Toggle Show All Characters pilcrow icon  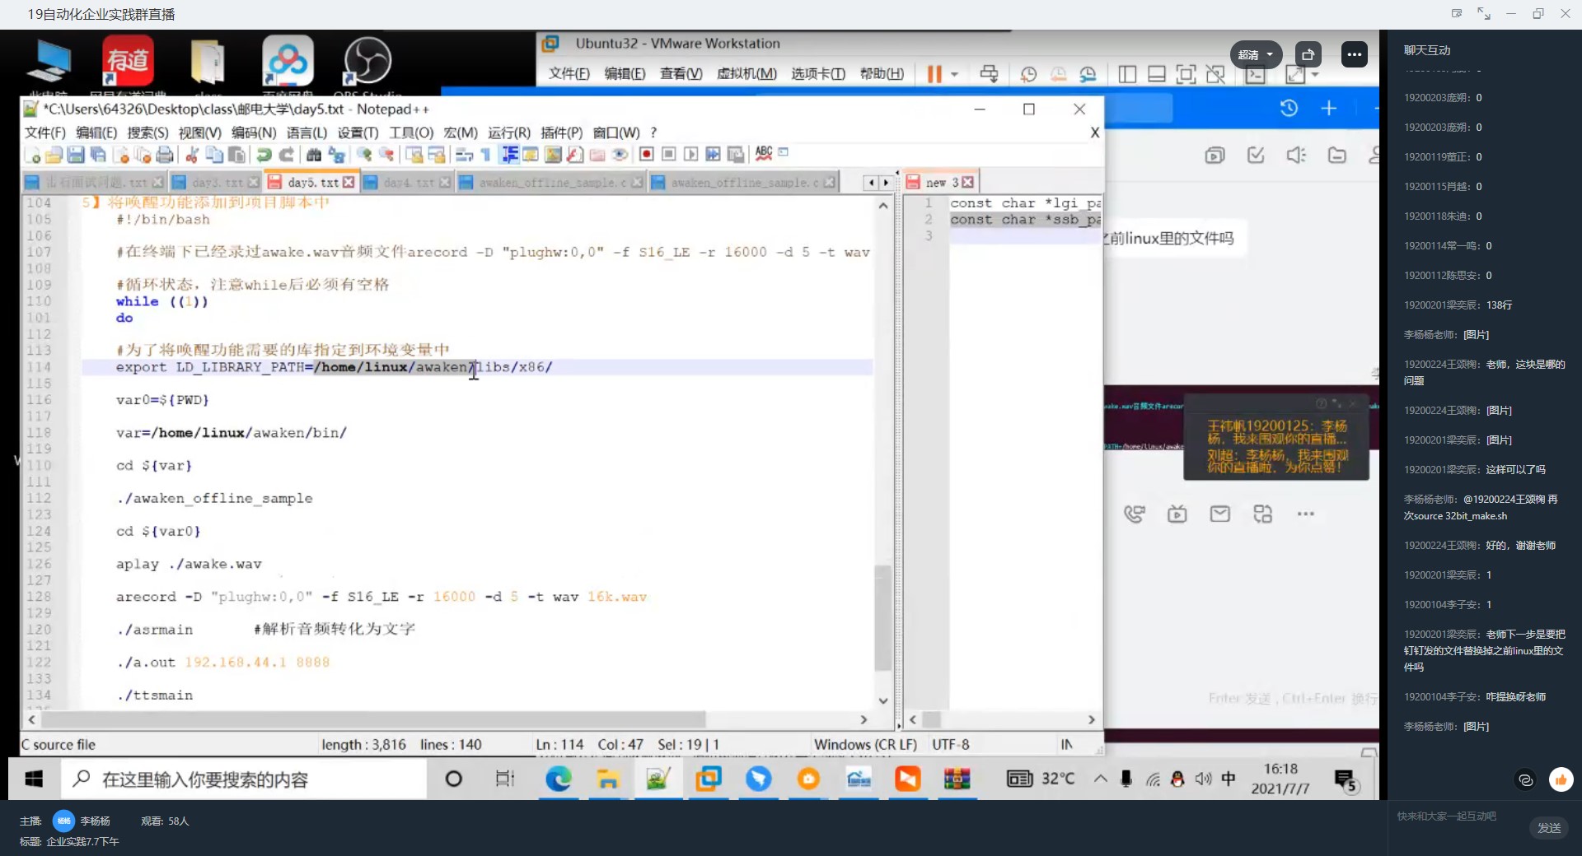[485, 154]
